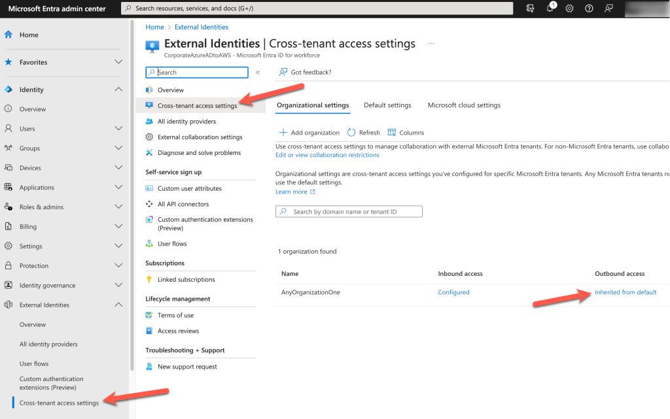Expand the Users section in sidebar
The height and width of the screenshot is (419, 670).
click(118, 129)
